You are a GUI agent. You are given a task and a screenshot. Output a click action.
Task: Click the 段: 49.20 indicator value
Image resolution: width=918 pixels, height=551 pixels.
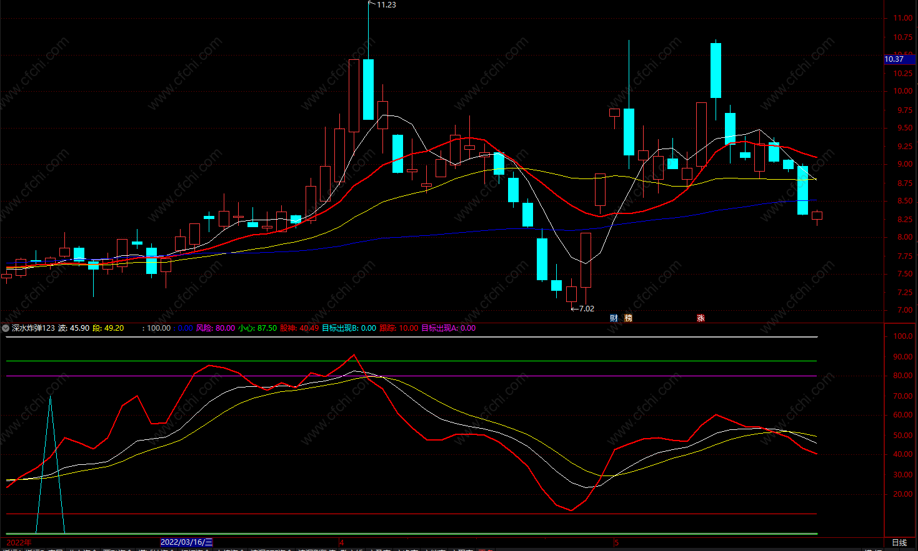click(108, 328)
